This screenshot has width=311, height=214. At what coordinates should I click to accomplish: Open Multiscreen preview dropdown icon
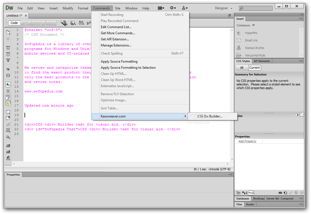point(64,23)
